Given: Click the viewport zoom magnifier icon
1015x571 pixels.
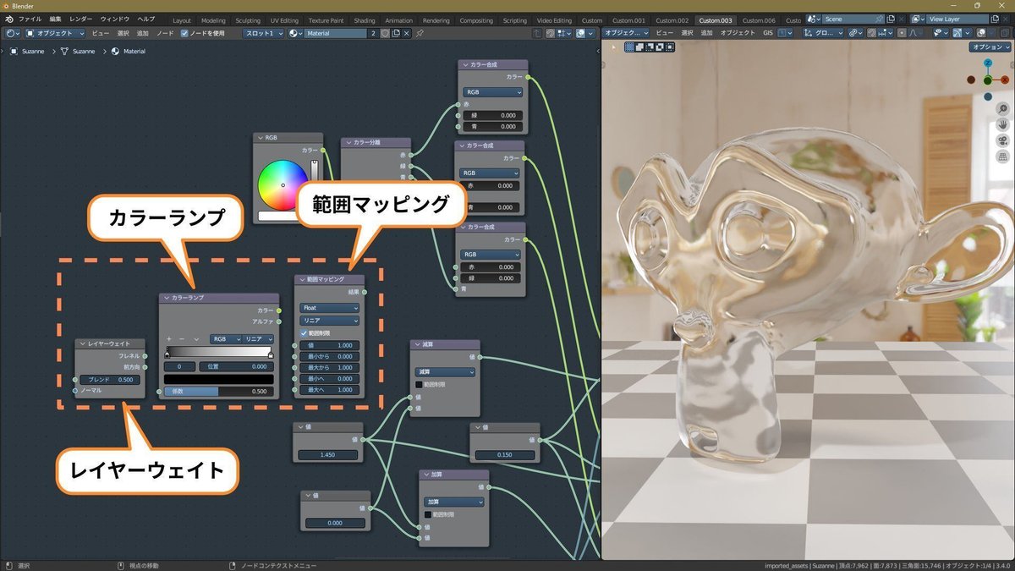Looking at the screenshot, I should pos(1002,109).
